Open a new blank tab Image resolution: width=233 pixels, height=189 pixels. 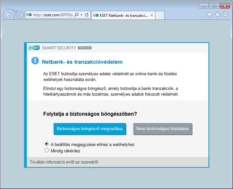(160, 15)
